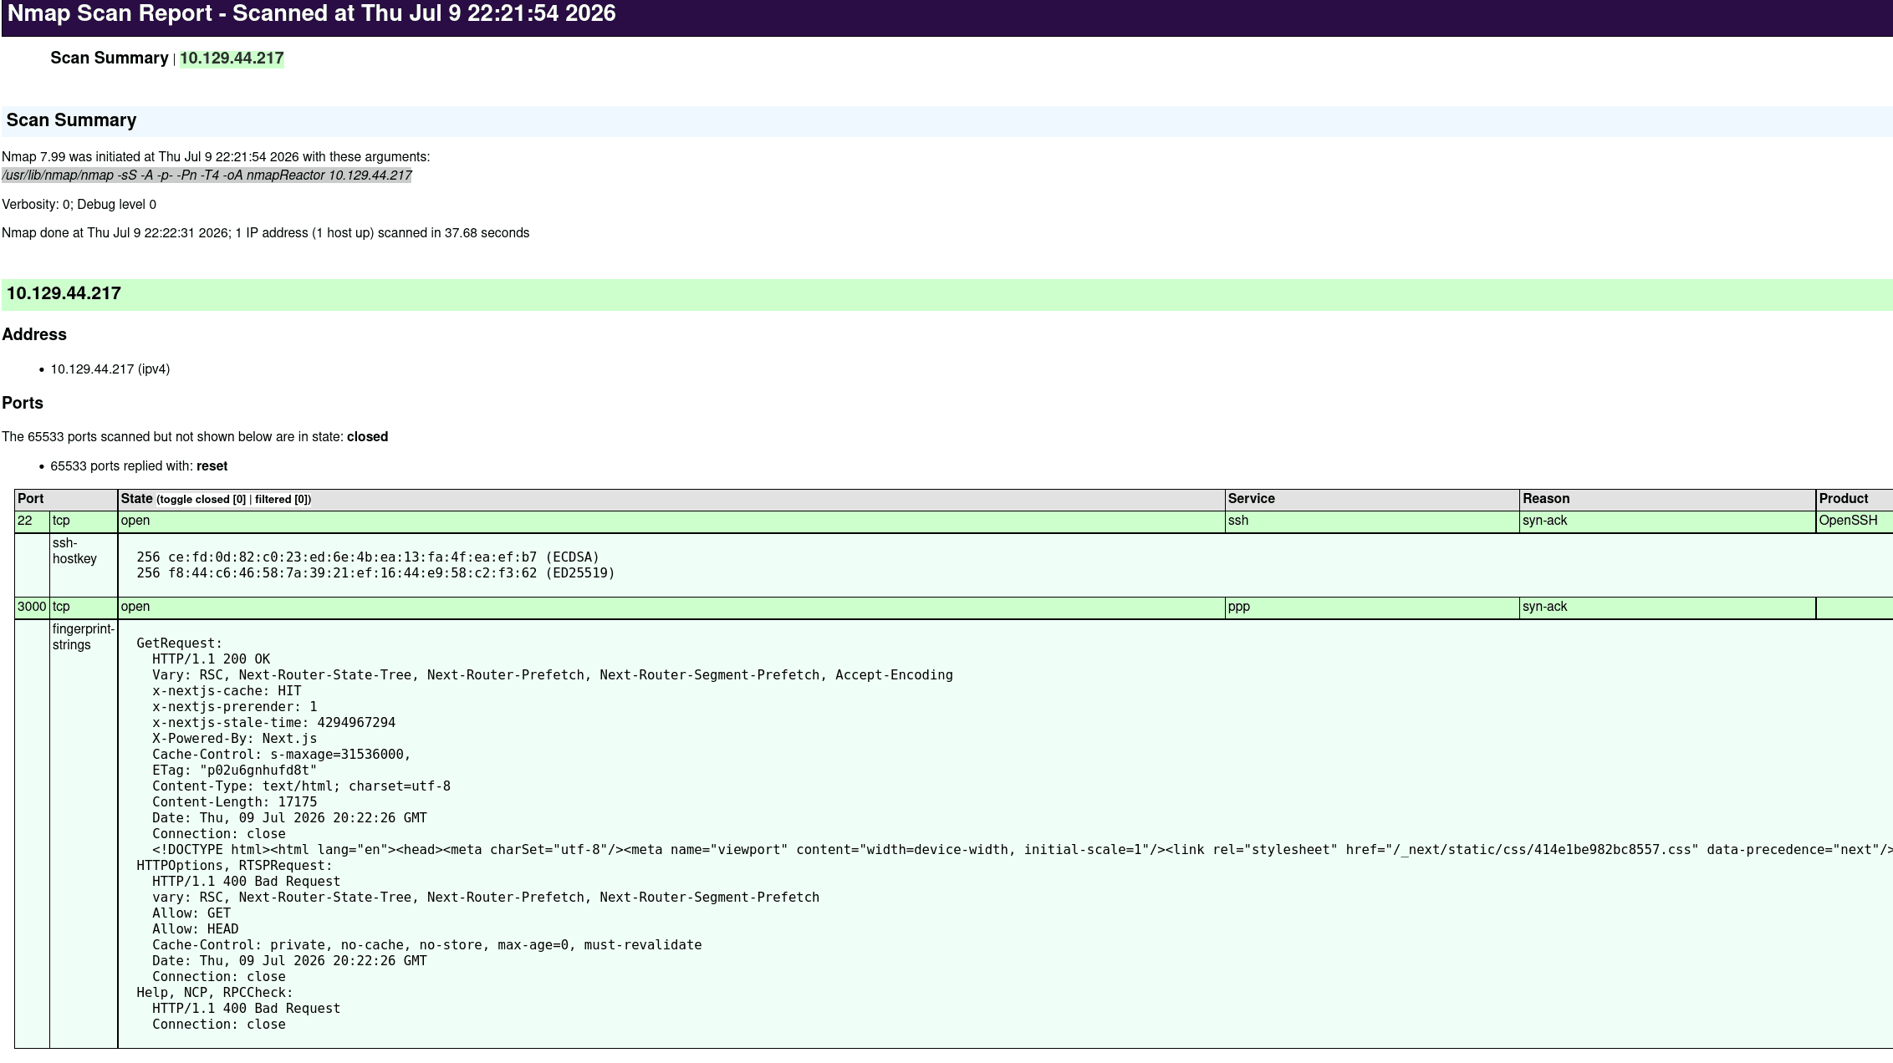This screenshot has width=1893, height=1063.
Task: Click the HTTPOptions, RTSPRequest: line
Action: pos(234,866)
